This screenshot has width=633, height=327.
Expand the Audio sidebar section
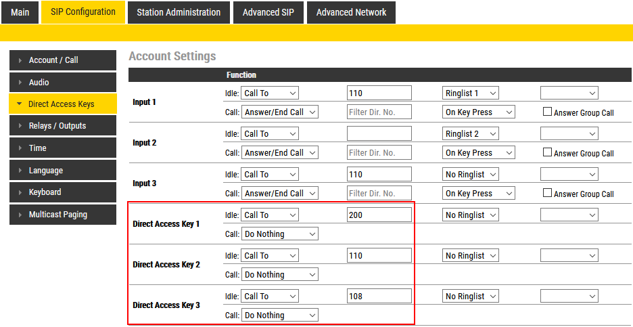pos(62,83)
